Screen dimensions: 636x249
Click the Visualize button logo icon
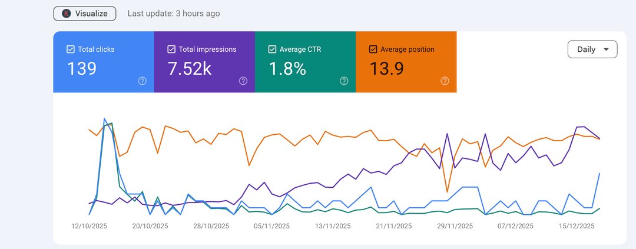tap(66, 14)
